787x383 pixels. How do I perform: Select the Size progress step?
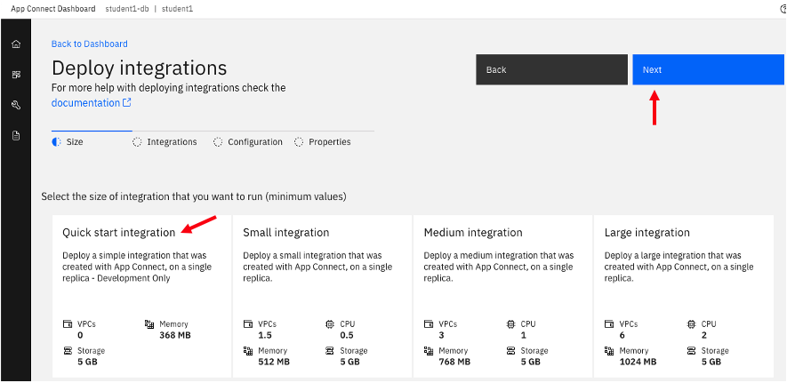[x=68, y=142]
